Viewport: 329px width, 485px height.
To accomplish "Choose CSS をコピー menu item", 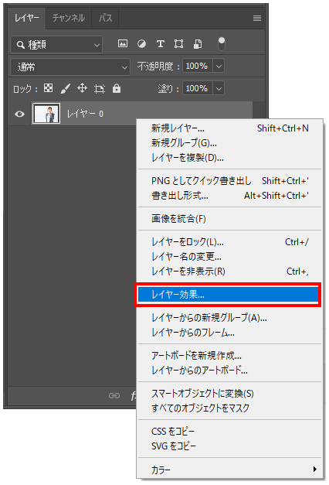I will (229, 431).
